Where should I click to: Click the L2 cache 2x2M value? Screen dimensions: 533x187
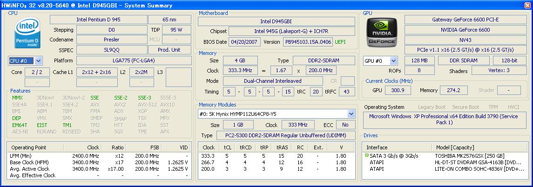pos(142,72)
